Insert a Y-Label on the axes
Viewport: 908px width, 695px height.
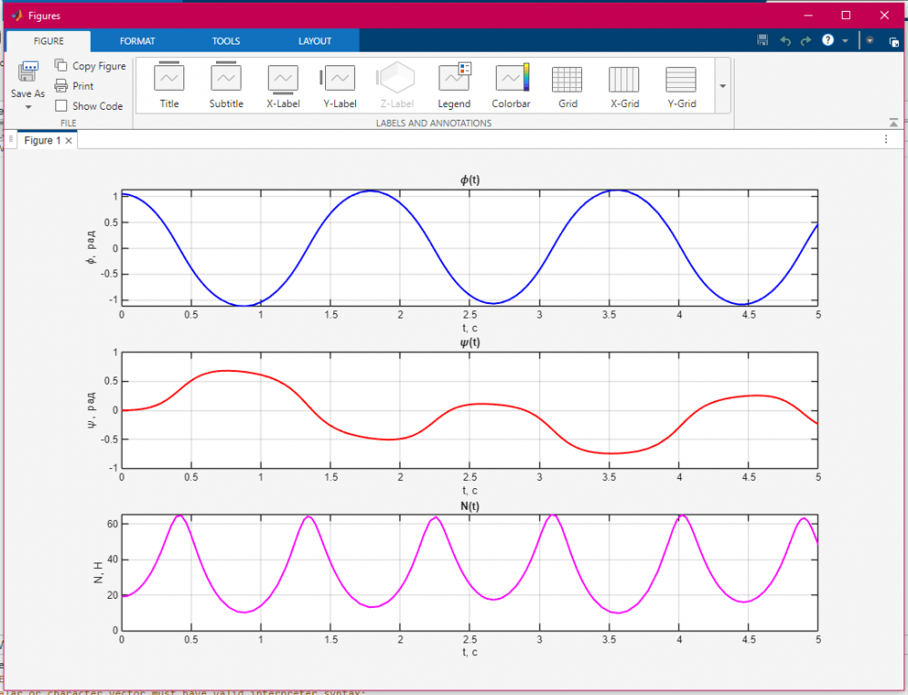click(x=340, y=85)
